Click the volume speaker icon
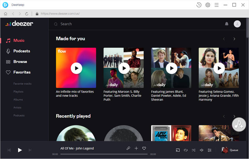 (201, 150)
